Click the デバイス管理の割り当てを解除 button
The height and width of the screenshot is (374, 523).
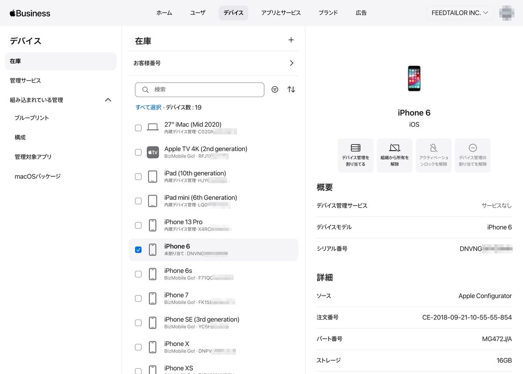(x=472, y=155)
